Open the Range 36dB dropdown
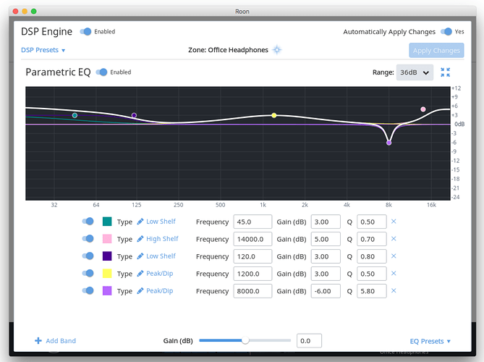 pos(415,72)
